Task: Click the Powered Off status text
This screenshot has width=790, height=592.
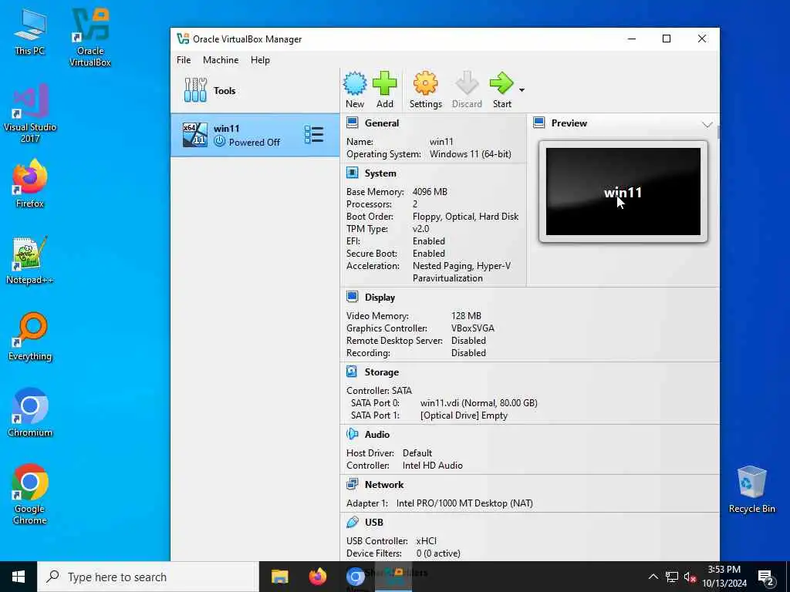Action: pyautogui.click(x=255, y=143)
